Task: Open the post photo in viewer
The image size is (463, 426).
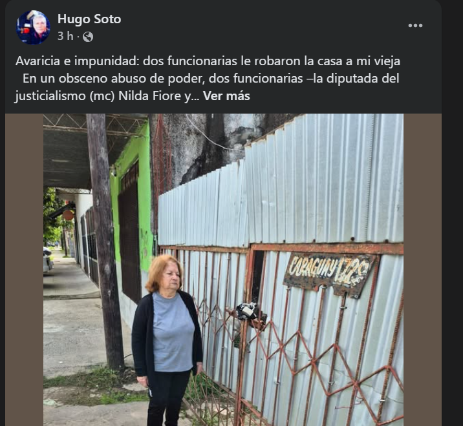Action: coord(223,270)
